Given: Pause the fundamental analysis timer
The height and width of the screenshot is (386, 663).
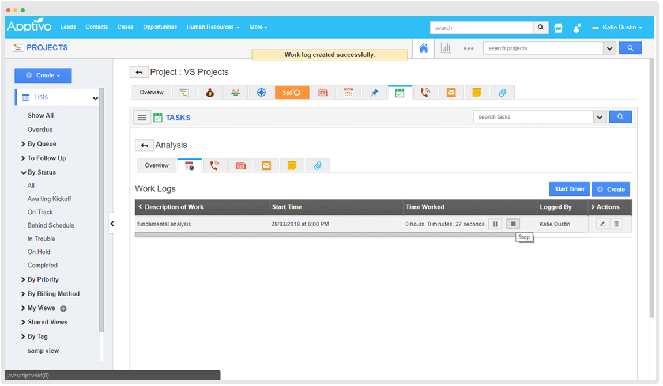Looking at the screenshot, I should tap(495, 224).
